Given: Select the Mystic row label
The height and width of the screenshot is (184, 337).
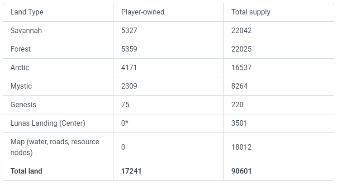Looking at the screenshot, I should pyautogui.click(x=21, y=86).
